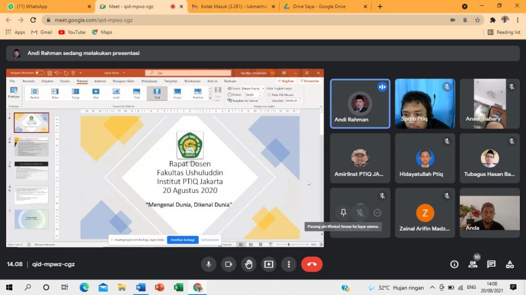This screenshot has width=526, height=295.
Task: Open the File menu in PowerPoint
Action: pos(12,81)
